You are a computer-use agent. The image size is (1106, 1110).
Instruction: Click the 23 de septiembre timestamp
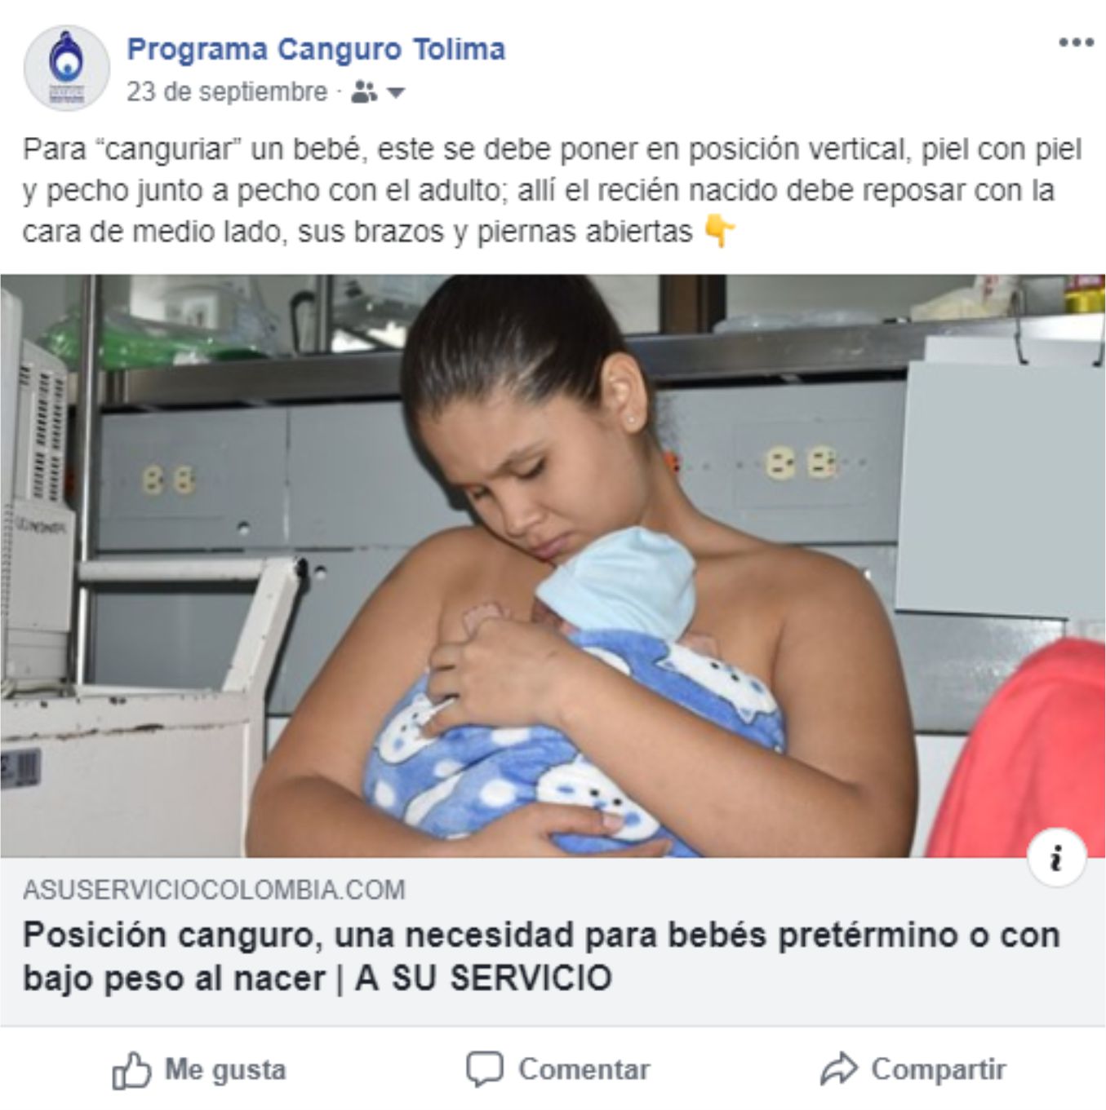(x=227, y=91)
